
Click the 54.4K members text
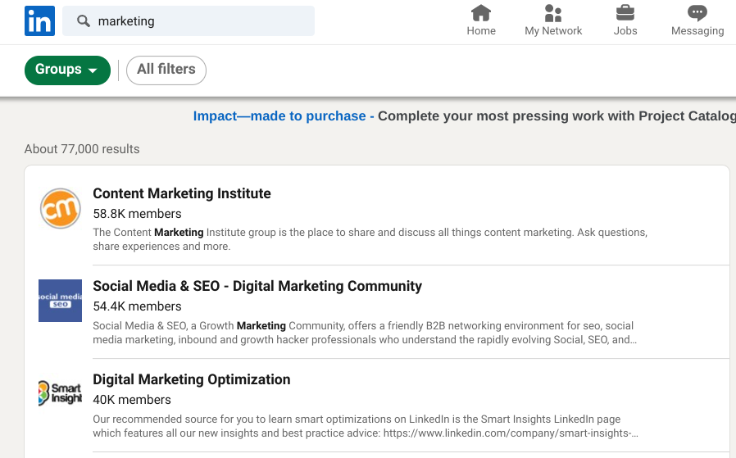pos(137,306)
